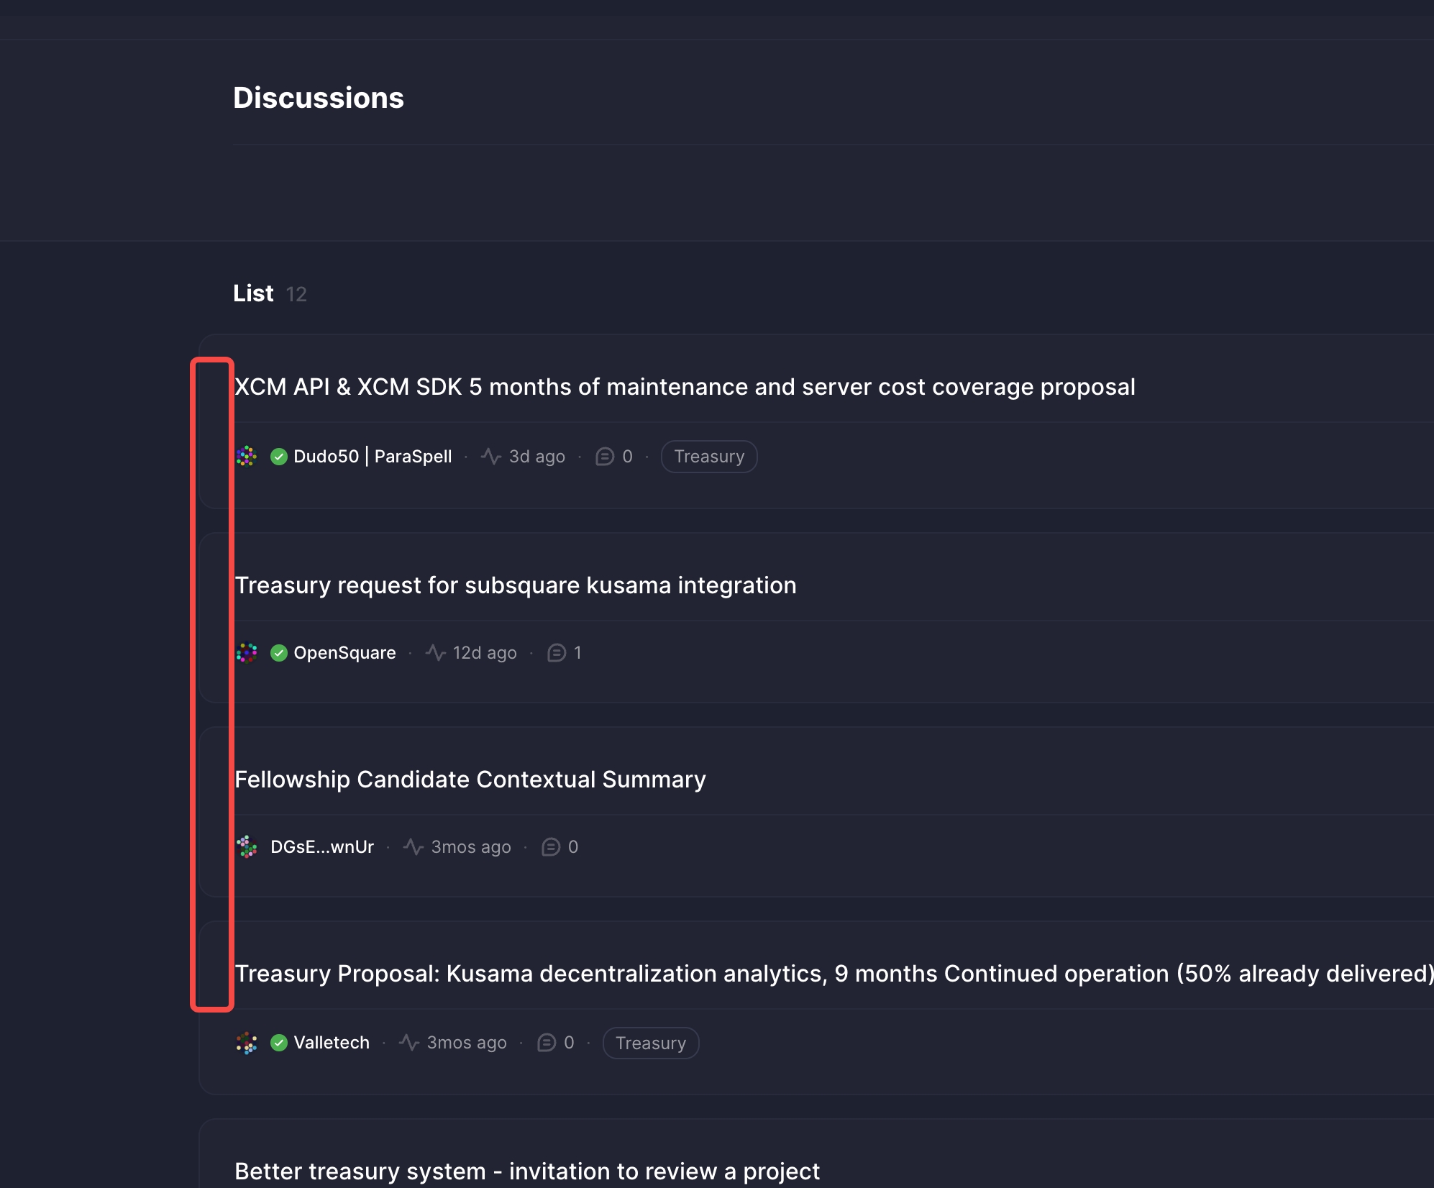Click the activity pulse icon near 3d ago
The width and height of the screenshot is (1434, 1188).
coord(490,456)
